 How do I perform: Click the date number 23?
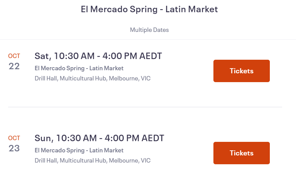point(14,148)
